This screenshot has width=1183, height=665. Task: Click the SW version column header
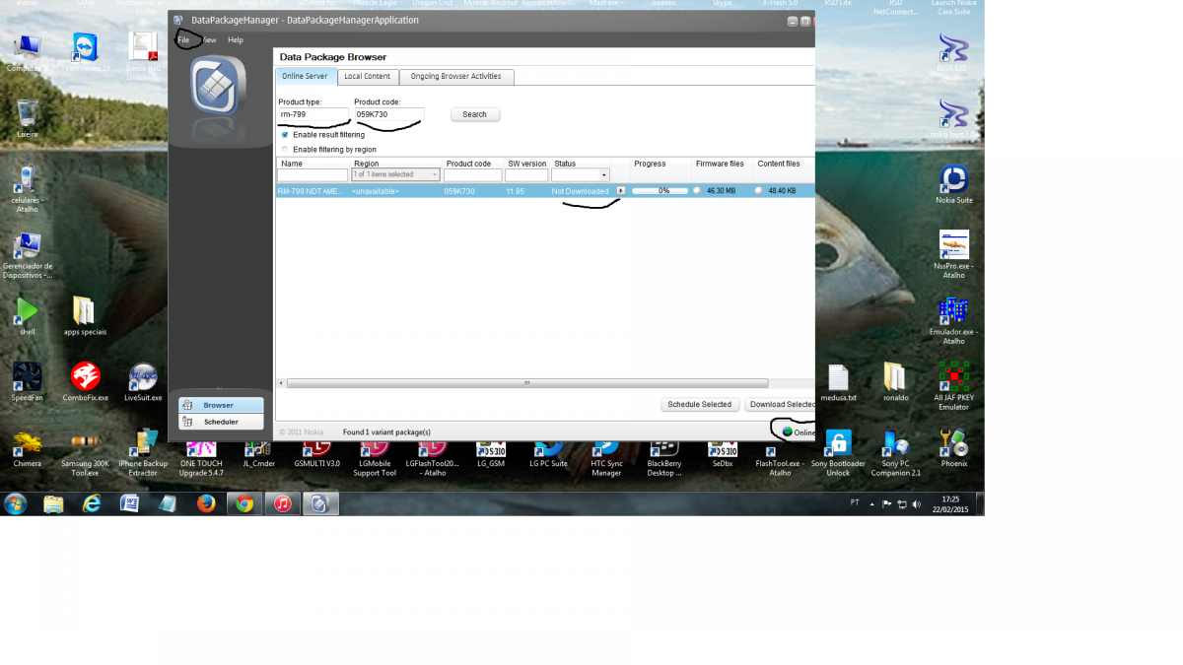click(x=527, y=164)
